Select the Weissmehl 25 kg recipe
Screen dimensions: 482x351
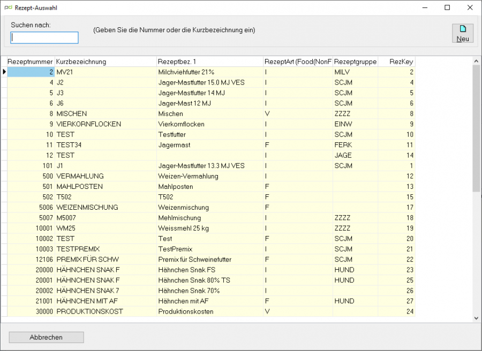[x=211, y=228]
